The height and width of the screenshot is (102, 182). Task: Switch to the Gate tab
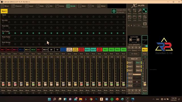pos(40,6)
